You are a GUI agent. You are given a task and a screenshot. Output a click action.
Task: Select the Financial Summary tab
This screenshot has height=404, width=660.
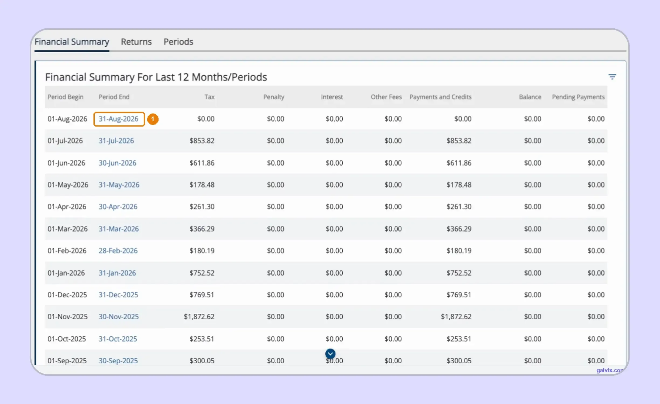(x=72, y=42)
